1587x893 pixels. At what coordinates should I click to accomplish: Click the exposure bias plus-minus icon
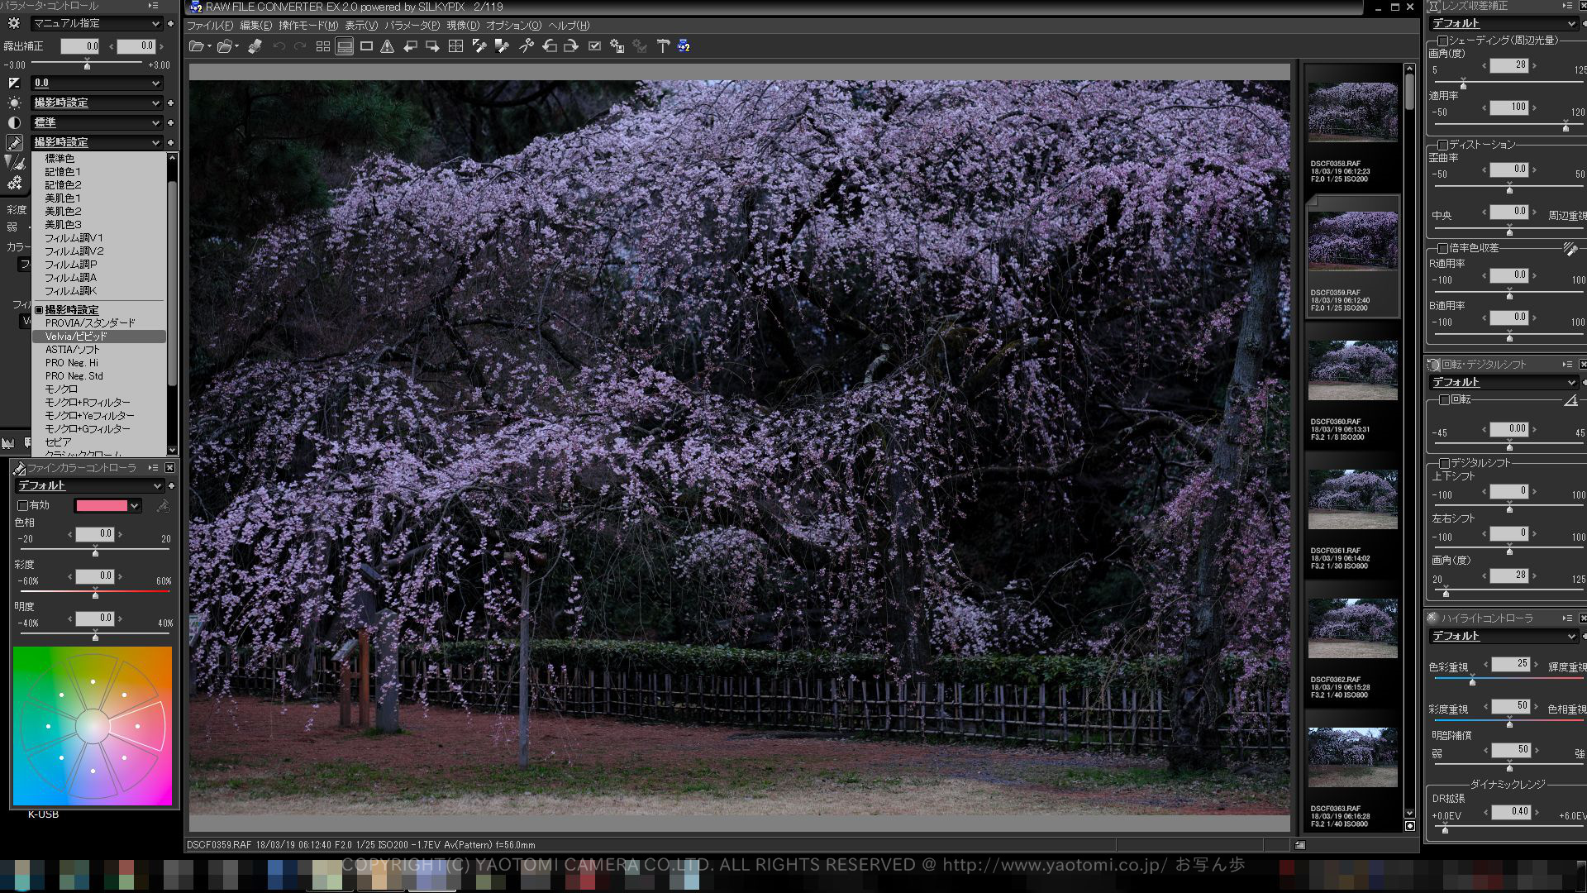coord(14,83)
